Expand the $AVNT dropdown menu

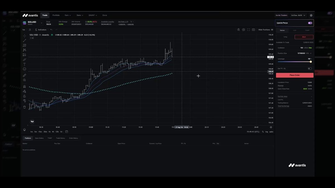pos(93,15)
